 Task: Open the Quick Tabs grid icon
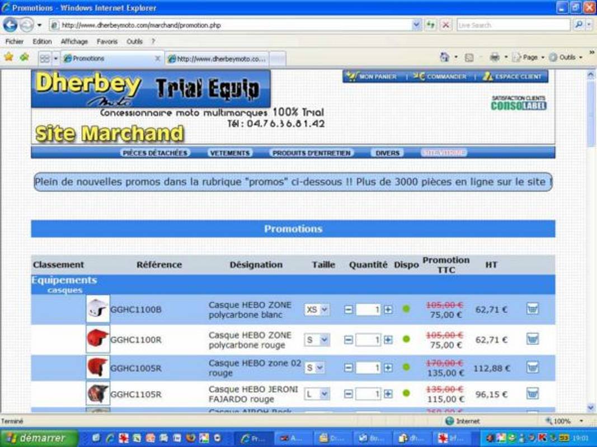45,59
